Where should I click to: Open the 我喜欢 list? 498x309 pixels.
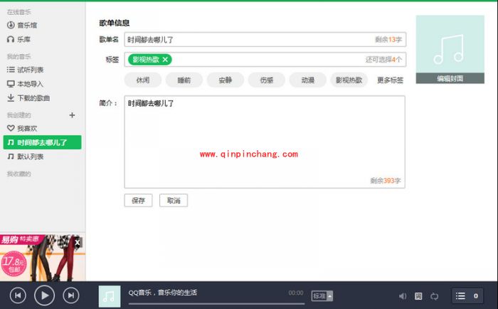pos(22,128)
